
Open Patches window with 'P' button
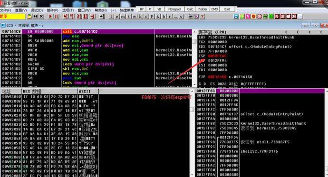click(152, 16)
